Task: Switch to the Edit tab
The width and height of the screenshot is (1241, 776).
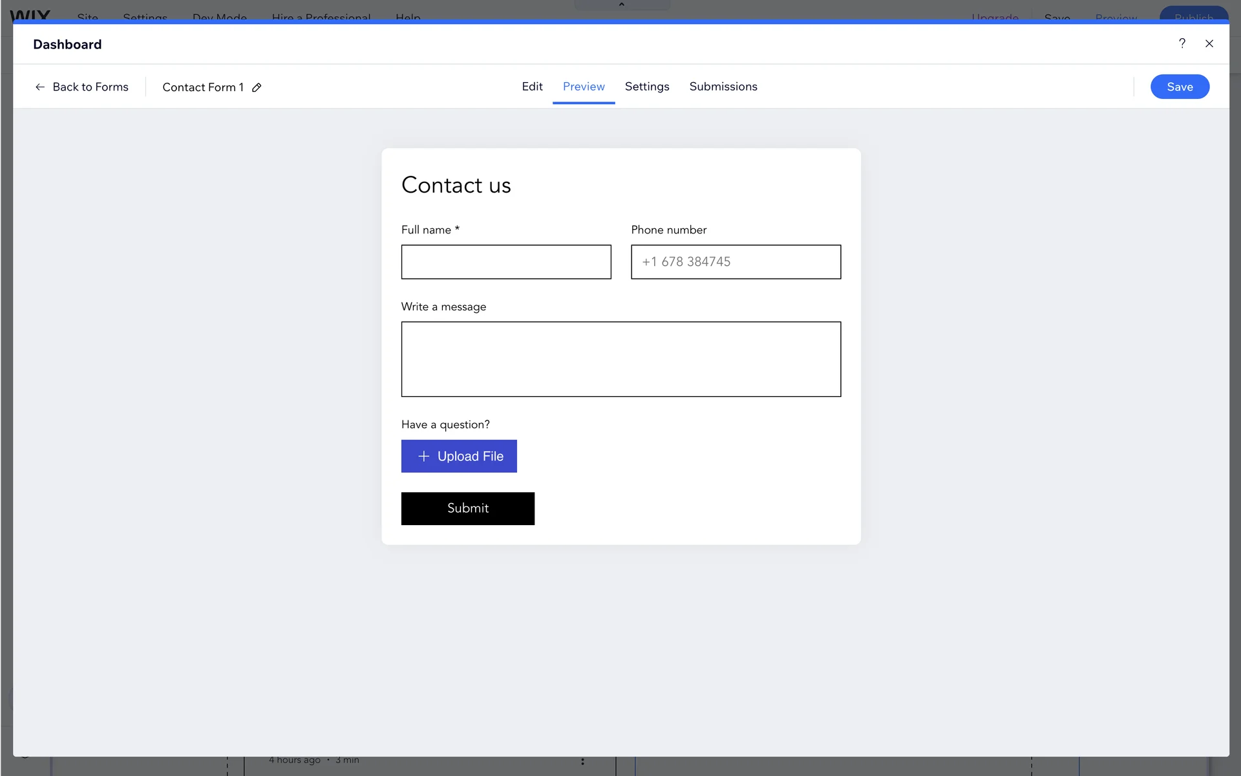Action: (x=532, y=87)
